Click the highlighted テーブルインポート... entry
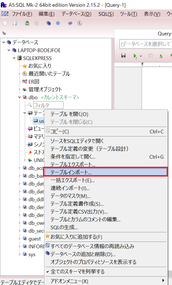 106,172
